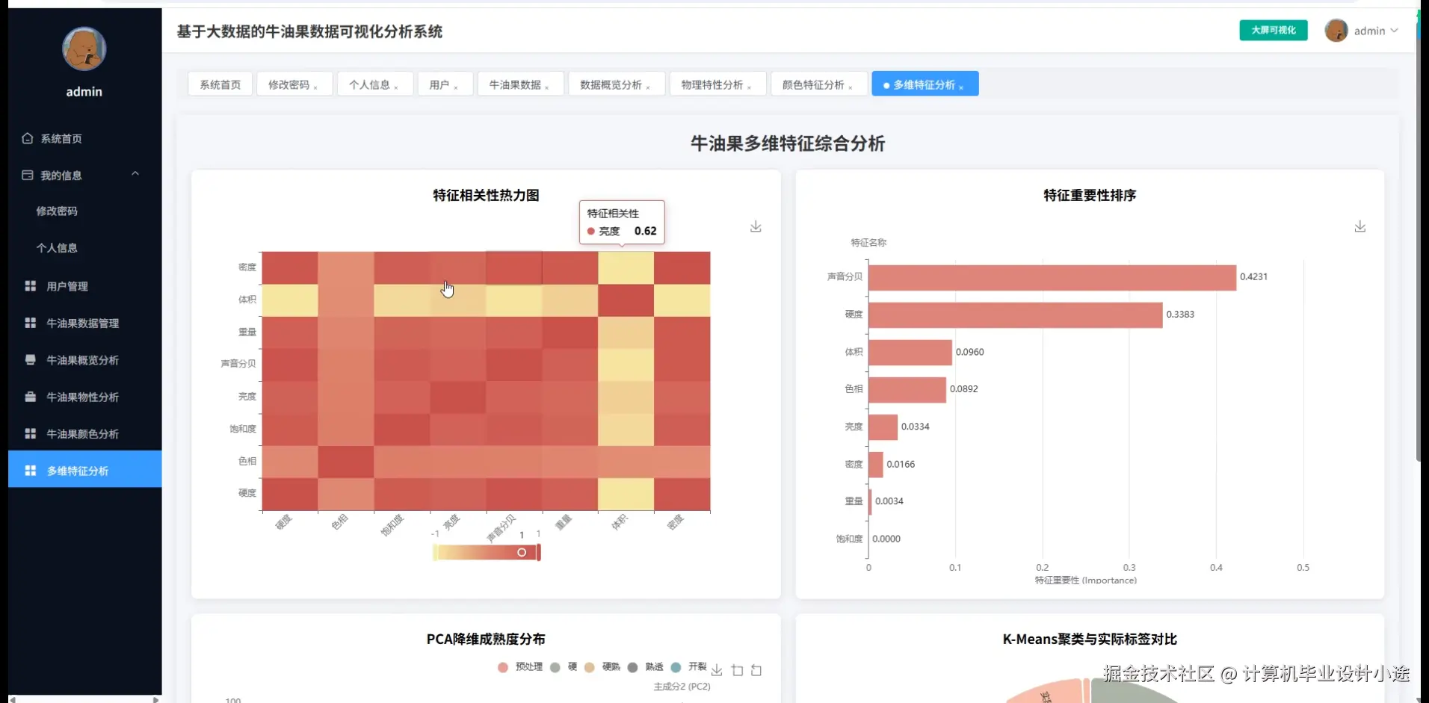Download the 特征相关性热力图 chart image

756,226
